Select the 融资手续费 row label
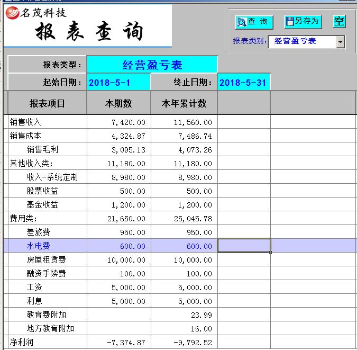Viewport: 357px width, 350px height. (x=46, y=273)
